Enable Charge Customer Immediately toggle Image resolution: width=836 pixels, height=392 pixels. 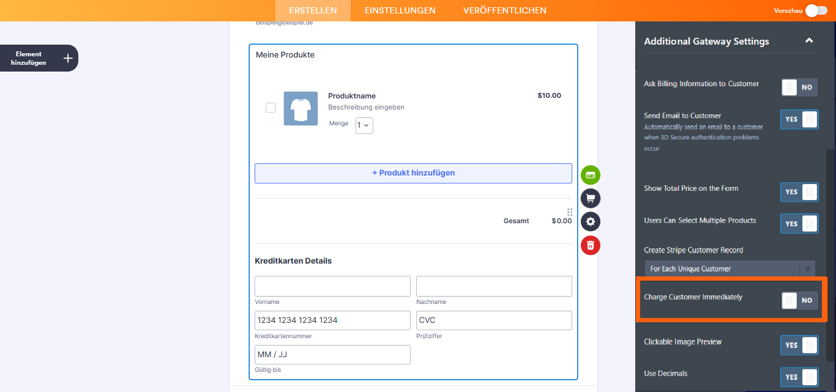click(x=799, y=300)
